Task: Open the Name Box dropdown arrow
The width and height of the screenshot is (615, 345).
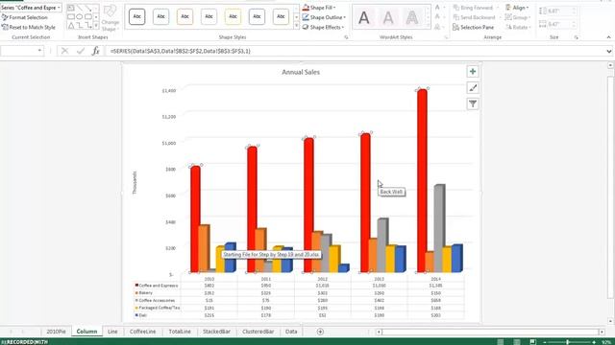Action: pyautogui.click(x=39, y=51)
